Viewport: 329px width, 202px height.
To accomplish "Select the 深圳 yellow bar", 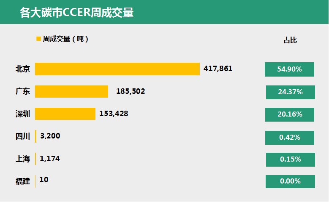I will (x=65, y=114).
